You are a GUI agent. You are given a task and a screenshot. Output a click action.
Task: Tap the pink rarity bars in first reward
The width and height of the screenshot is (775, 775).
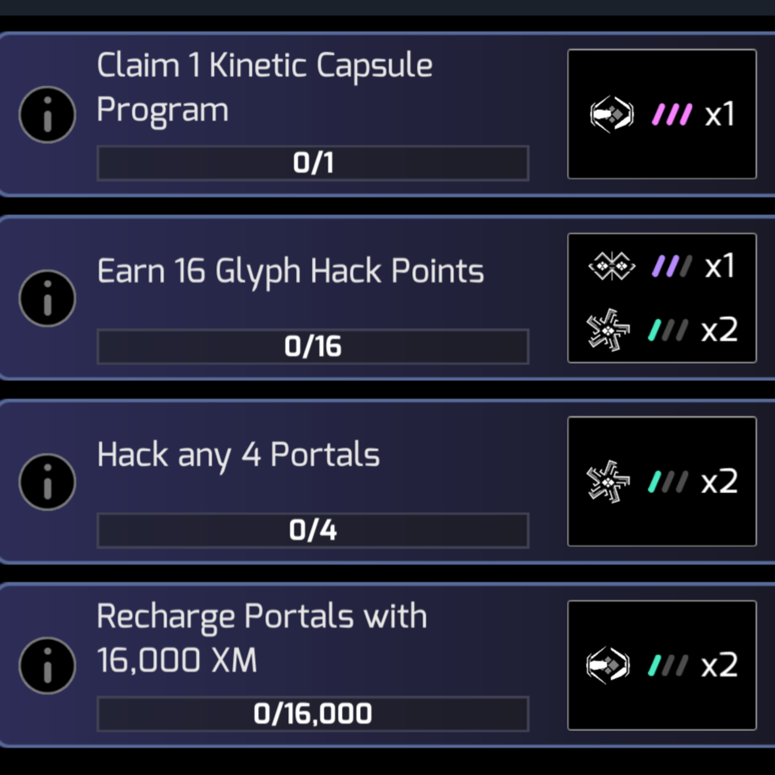coord(672,115)
